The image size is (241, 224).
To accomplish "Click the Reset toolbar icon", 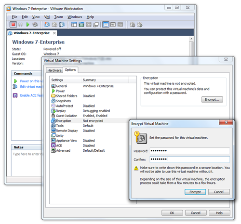I will pyautogui.click(x=35, y=25).
